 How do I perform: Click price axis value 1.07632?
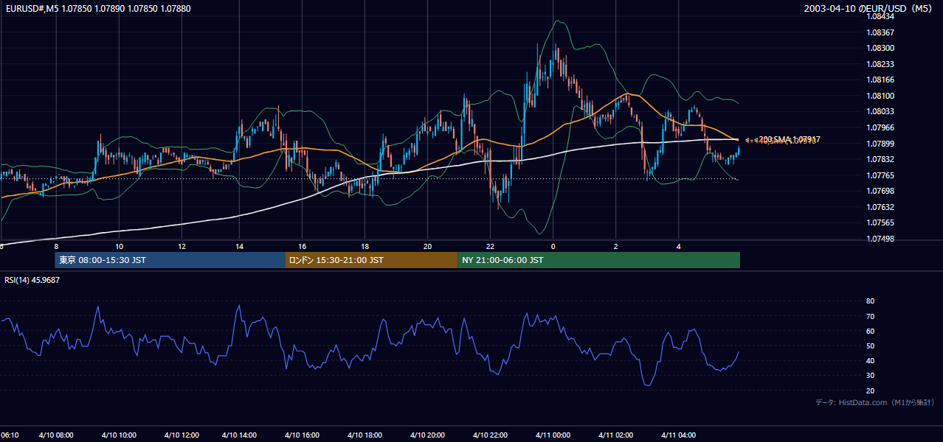click(x=880, y=207)
